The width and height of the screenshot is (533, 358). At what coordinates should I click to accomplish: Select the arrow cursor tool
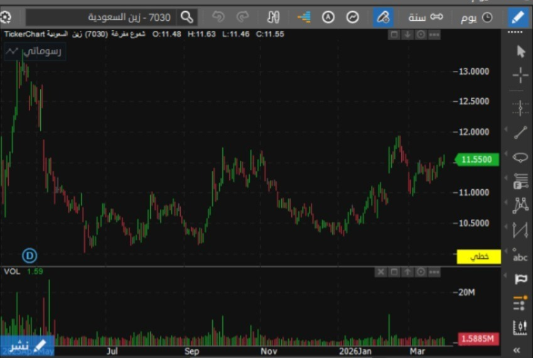point(521,52)
